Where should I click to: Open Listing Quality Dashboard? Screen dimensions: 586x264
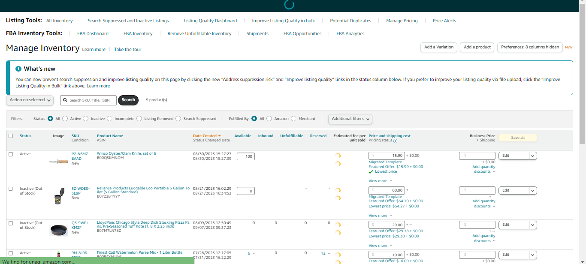(x=210, y=21)
